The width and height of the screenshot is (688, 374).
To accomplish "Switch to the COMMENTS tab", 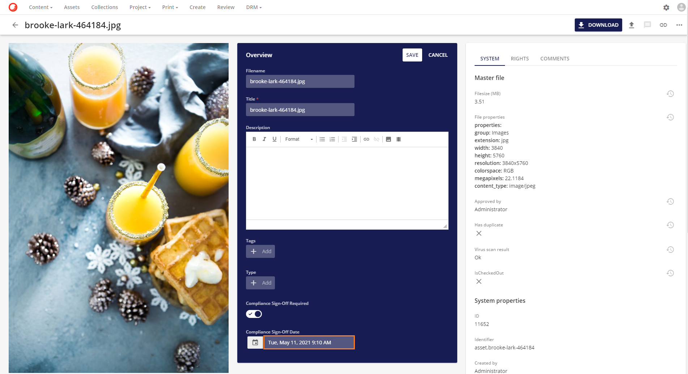I will 555,59.
